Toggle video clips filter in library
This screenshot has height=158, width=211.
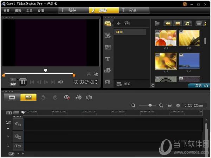pyautogui.click(x=168, y=24)
